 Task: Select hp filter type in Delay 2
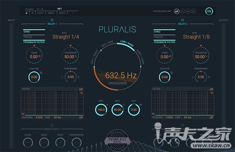click(153, 114)
